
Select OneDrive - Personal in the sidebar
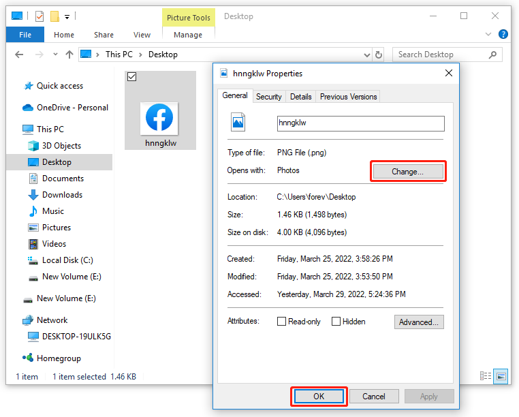point(72,108)
